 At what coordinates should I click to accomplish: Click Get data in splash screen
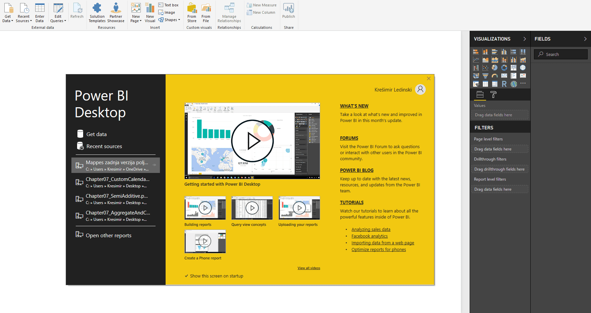coord(92,134)
